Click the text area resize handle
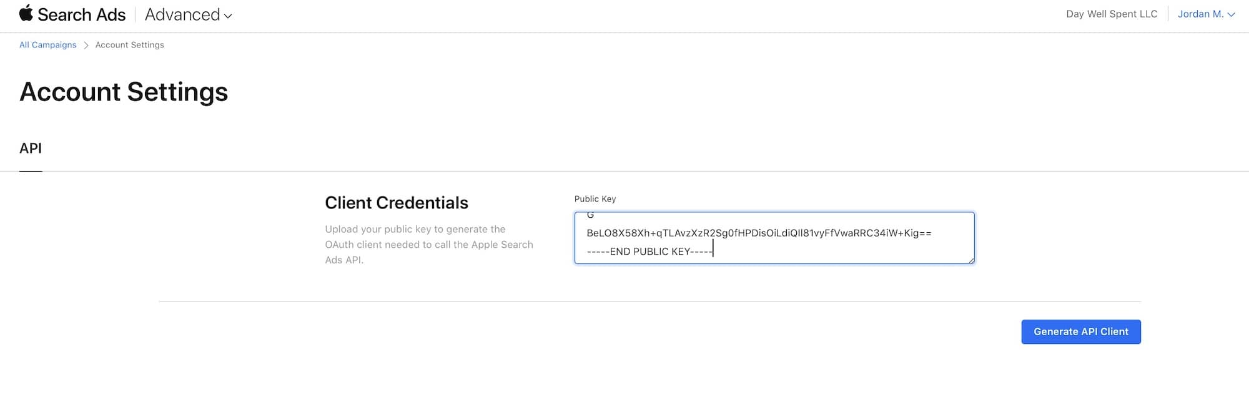1249x402 pixels. pyautogui.click(x=971, y=260)
